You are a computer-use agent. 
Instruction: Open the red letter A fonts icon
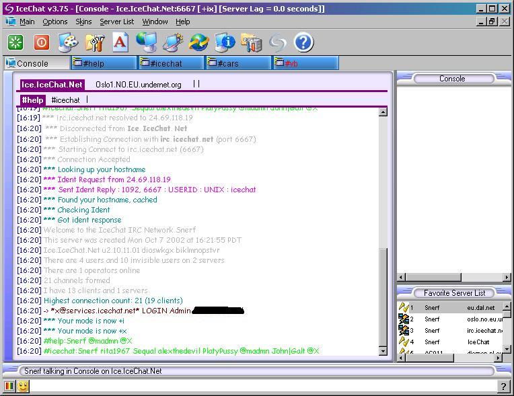click(x=120, y=42)
